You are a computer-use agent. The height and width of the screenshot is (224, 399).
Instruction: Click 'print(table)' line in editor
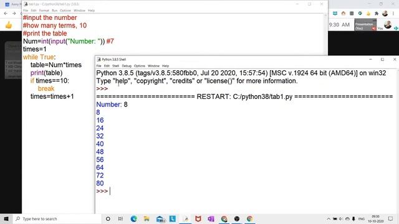click(x=46, y=73)
